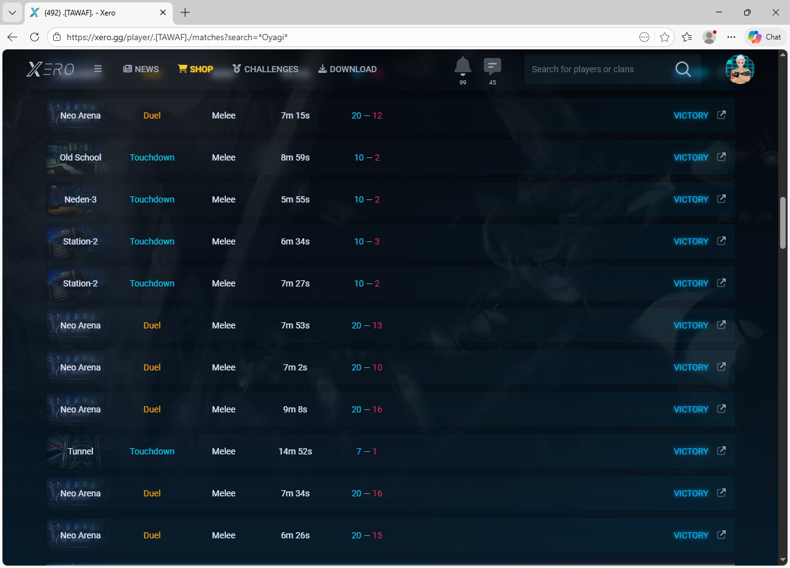This screenshot has height=568, width=790.
Task: Click VICTORY on the 14m 52s match
Action: pyautogui.click(x=691, y=451)
